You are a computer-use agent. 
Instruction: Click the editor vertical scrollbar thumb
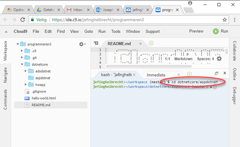[x=227, y=51]
